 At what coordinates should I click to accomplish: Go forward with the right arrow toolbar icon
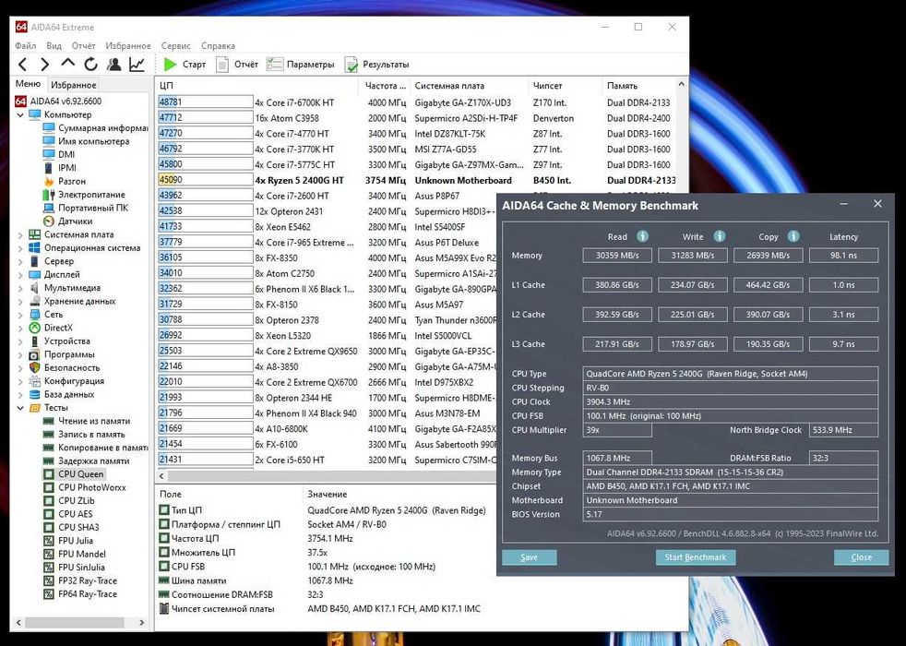click(x=45, y=64)
